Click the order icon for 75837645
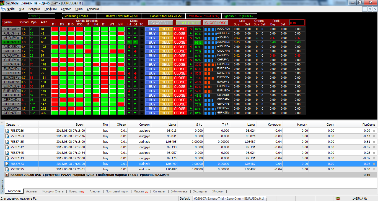Screen dimensions: 378x201 click(7, 153)
